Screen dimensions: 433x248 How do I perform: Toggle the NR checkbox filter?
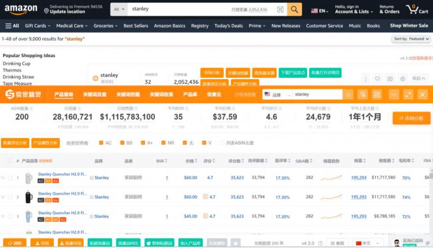(163, 143)
